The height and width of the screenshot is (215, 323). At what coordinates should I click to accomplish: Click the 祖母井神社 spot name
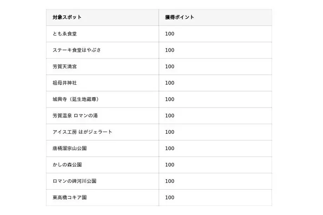click(x=65, y=83)
